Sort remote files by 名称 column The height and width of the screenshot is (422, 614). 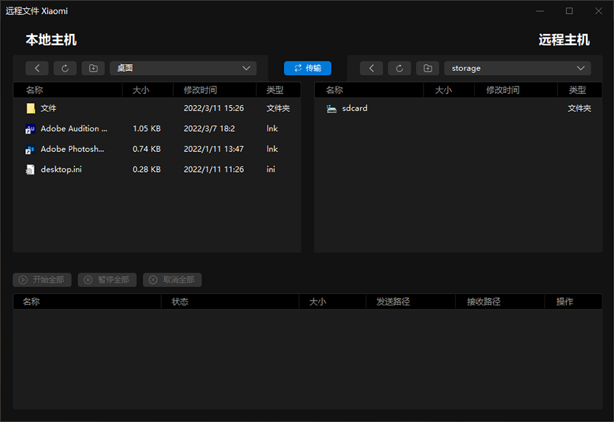pyautogui.click(x=368, y=90)
